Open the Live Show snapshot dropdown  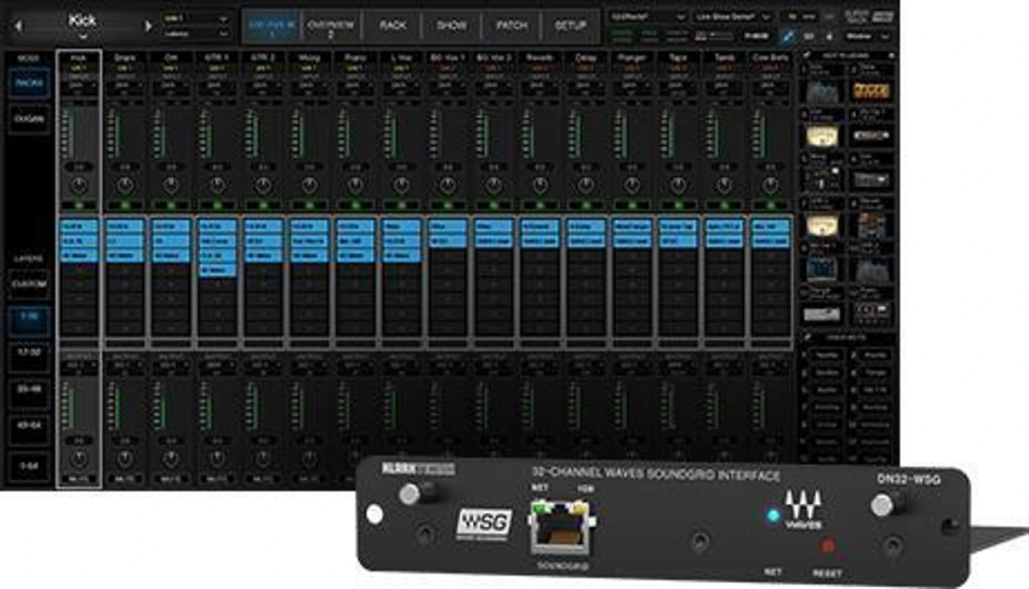pyautogui.click(x=733, y=17)
